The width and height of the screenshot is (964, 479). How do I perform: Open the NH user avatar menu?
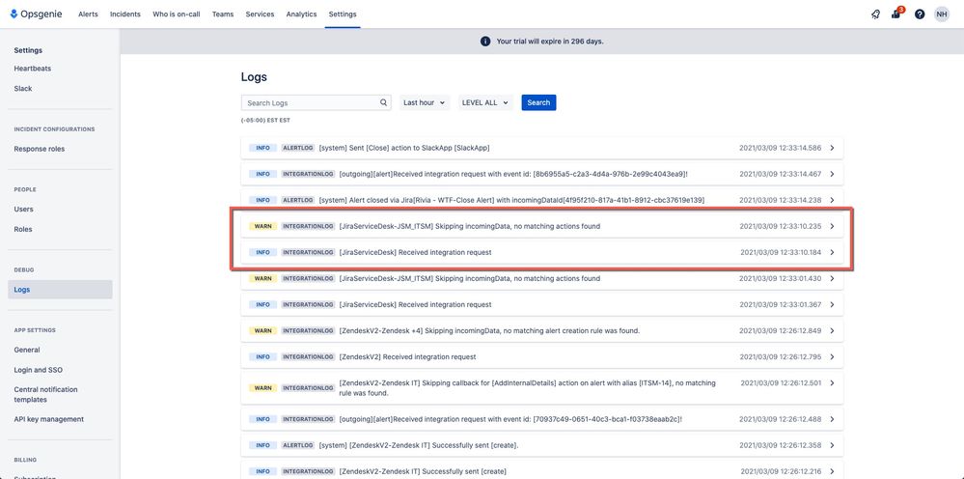coord(942,14)
